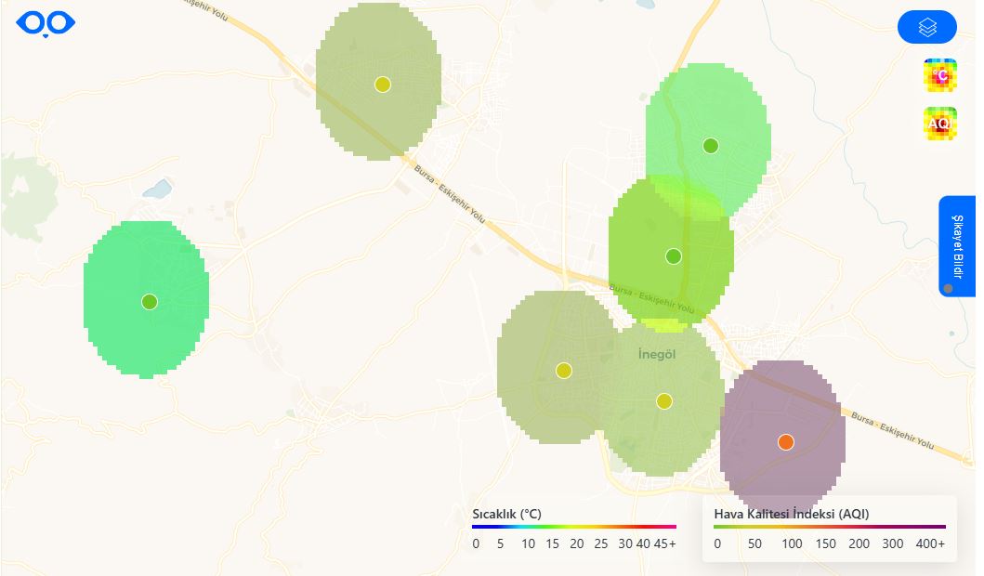Viewport: 984px width, 576px height.
Task: Click the Hava Kalitesi İndeksi color bar
Action: pyautogui.click(x=829, y=527)
